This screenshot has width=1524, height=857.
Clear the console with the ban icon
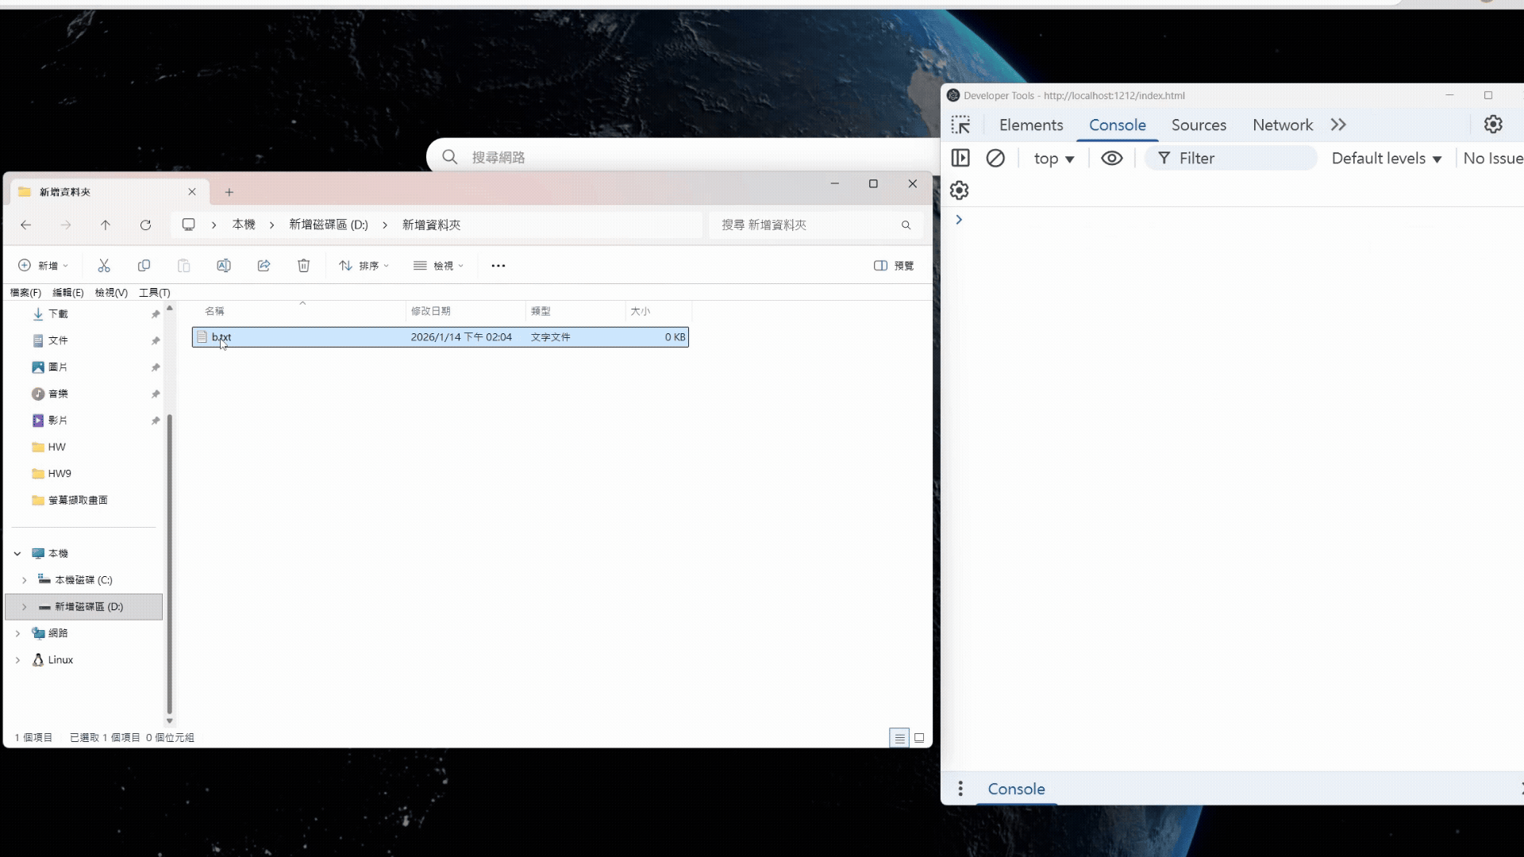point(995,159)
